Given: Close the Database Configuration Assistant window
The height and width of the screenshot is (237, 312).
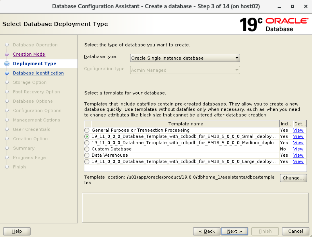Looking at the screenshot, I should pos(306,6).
